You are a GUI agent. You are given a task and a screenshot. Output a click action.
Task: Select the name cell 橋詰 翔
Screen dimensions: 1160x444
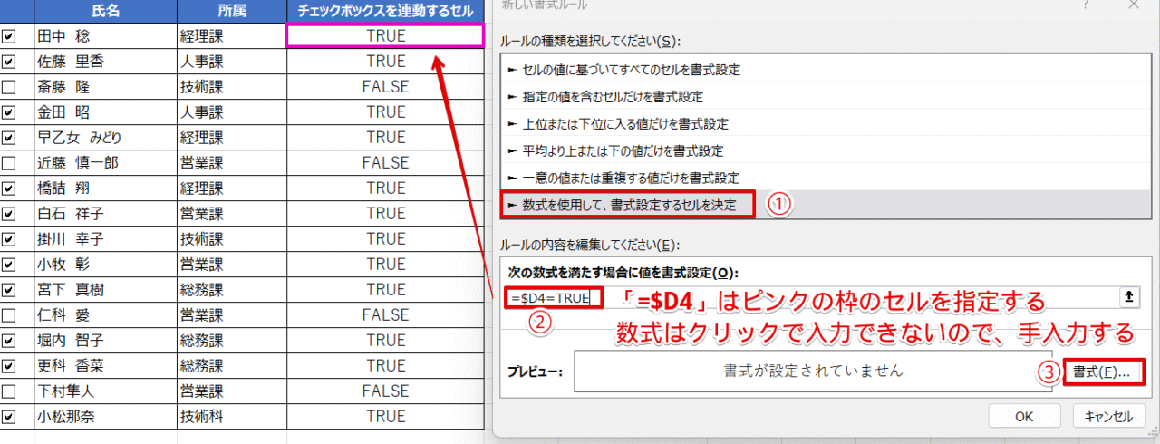pyautogui.click(x=105, y=189)
